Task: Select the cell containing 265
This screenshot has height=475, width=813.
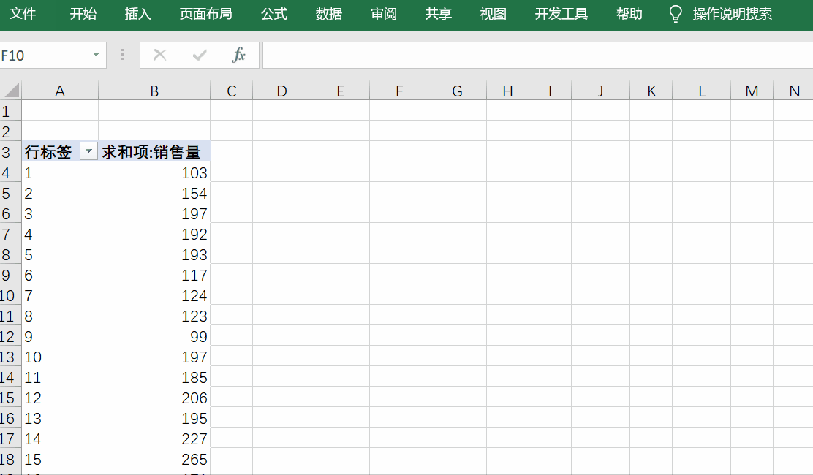Action: coord(154,460)
